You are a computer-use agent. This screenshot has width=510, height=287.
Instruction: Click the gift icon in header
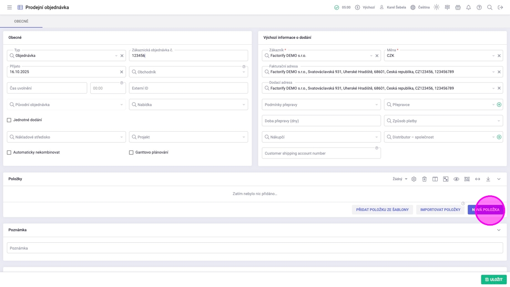[x=458, y=7]
